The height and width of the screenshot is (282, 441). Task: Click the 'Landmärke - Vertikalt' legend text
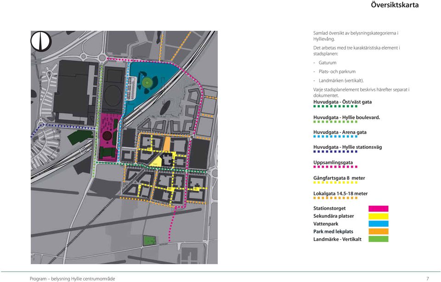point(337,239)
